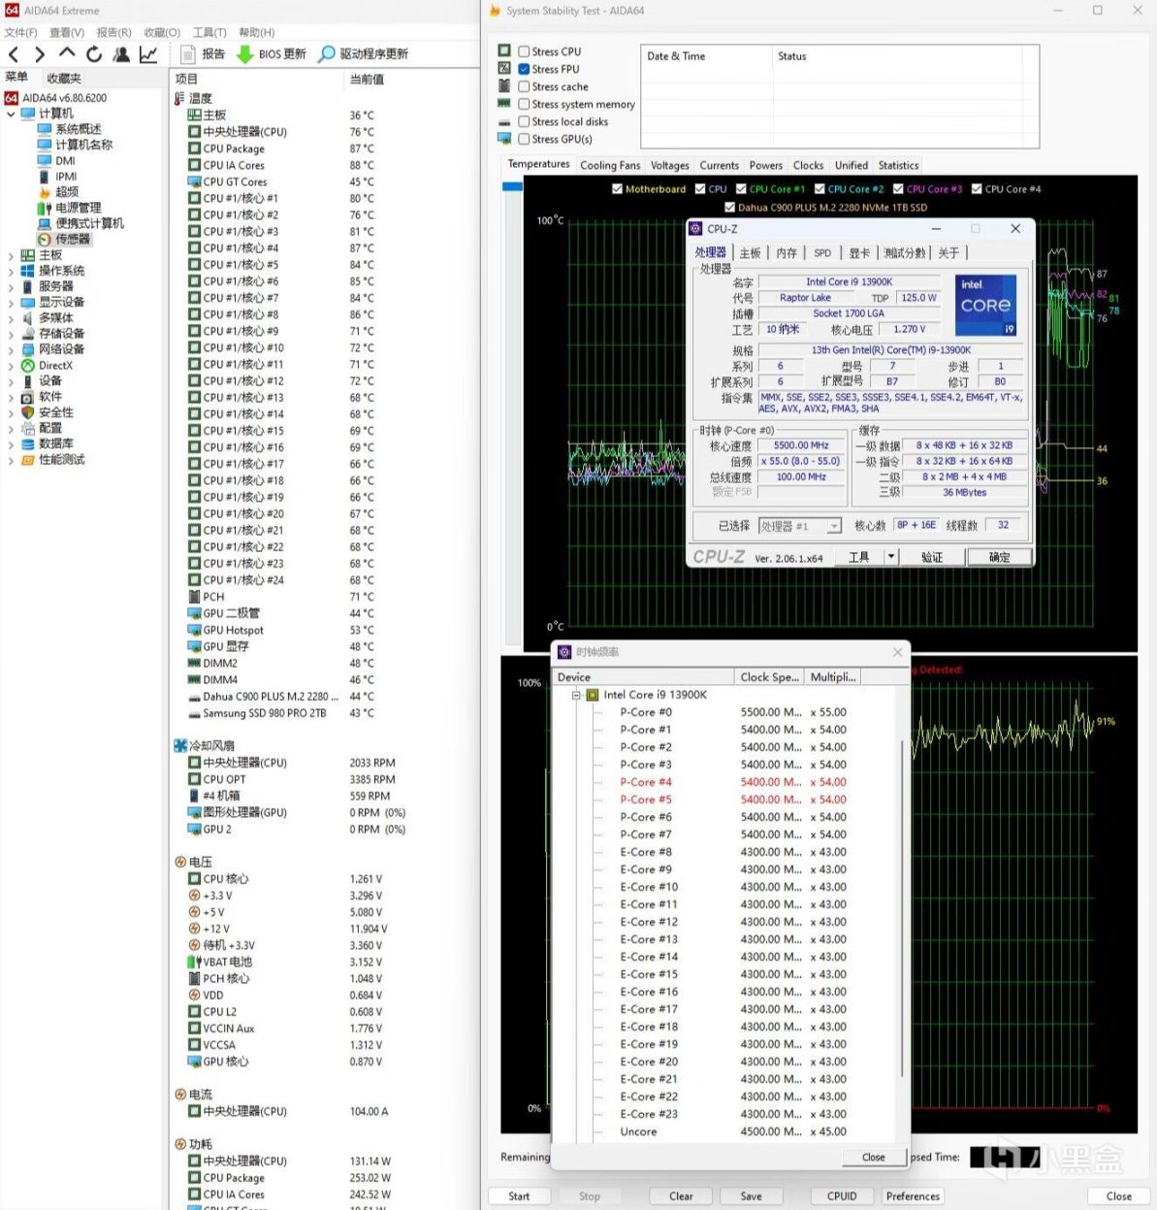Toggle the Motherboard graph legend checkbox
The height and width of the screenshot is (1210, 1157).
pos(617,189)
